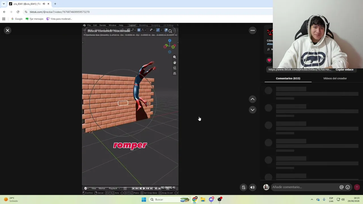Close the cris_8341 TikTok tab
Viewport: 363px width, 204px height.
(x=48, y=4)
